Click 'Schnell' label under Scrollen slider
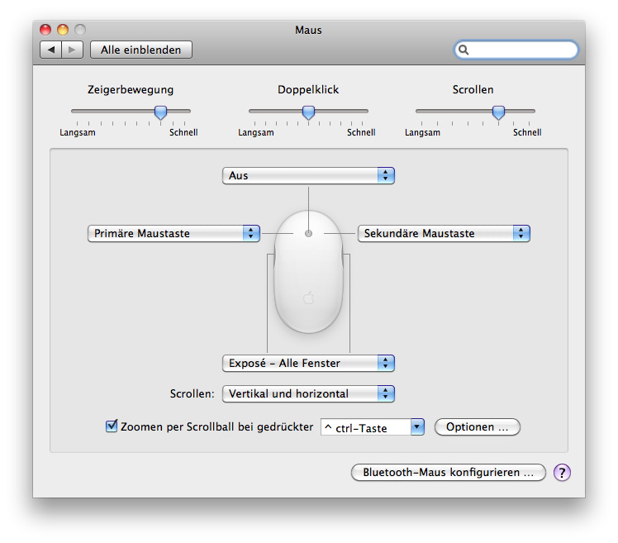Viewport: 618px width, 543px height. coord(527,132)
